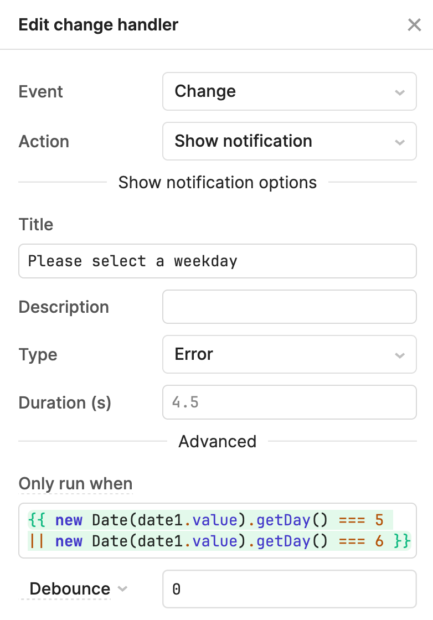433x620 pixels.
Task: Place cursor in first line of condition code
Action: point(210,520)
